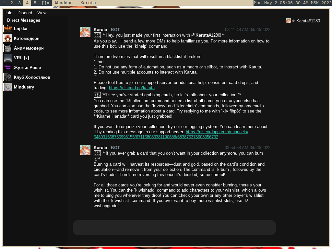Focus the message input field
Screen dimensions: 332x249
174,228
